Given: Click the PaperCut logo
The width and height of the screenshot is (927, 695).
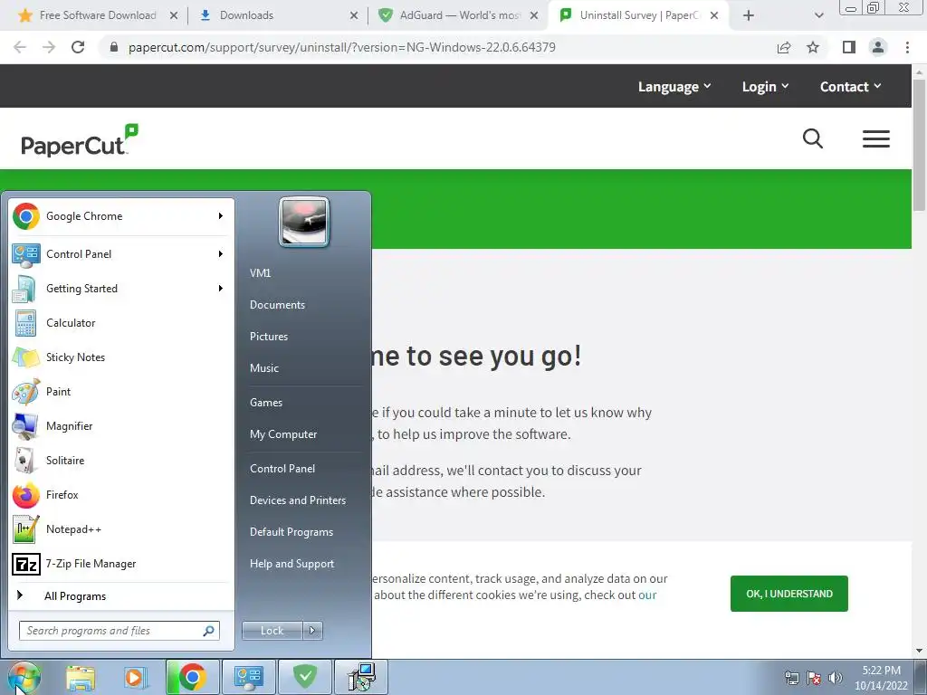Looking at the screenshot, I should click(80, 140).
